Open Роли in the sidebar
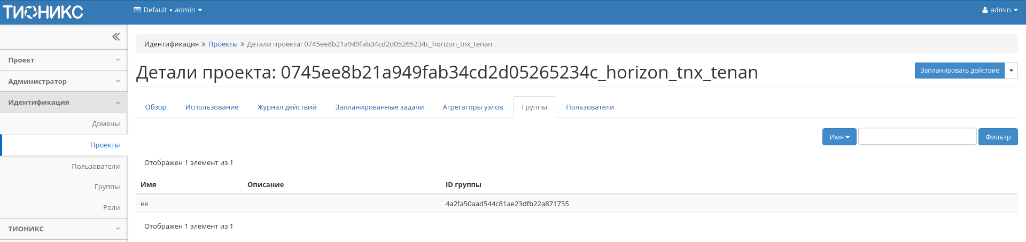This screenshot has height=242, width=1026. (111, 208)
